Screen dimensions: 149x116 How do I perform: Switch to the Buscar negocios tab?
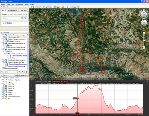13,11
